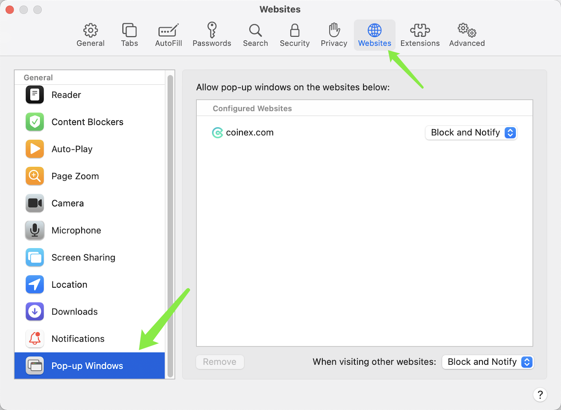Open the Passwords key icon

[212, 30]
